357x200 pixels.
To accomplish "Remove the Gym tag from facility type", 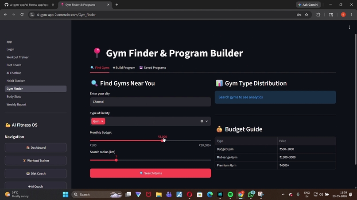I will [102, 121].
